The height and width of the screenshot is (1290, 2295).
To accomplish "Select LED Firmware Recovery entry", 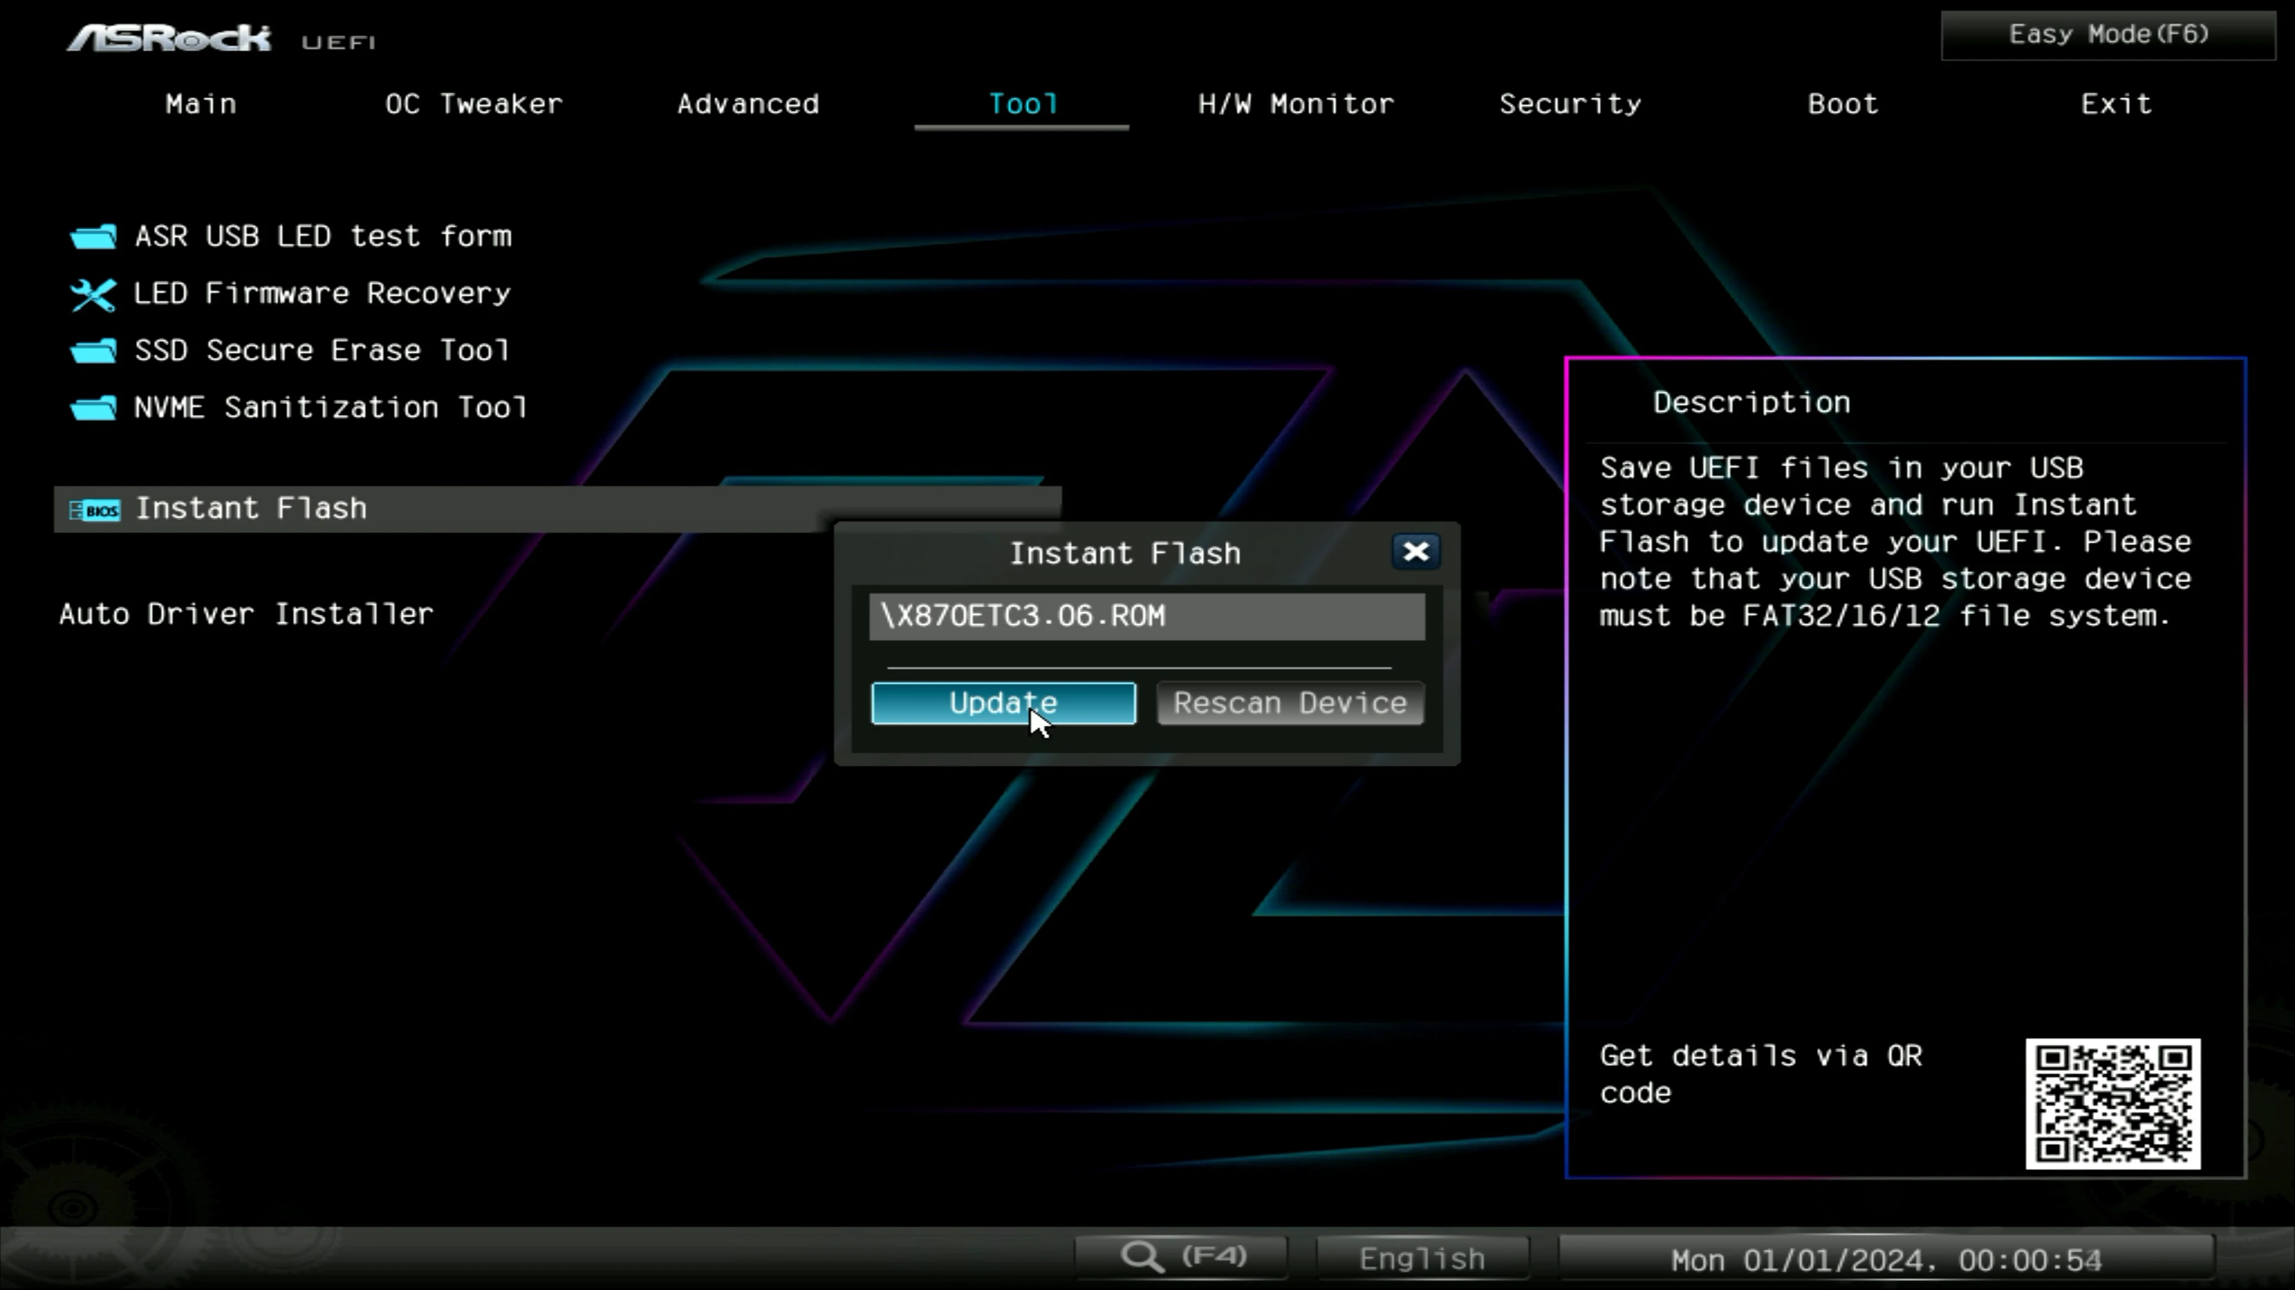I will [x=323, y=294].
